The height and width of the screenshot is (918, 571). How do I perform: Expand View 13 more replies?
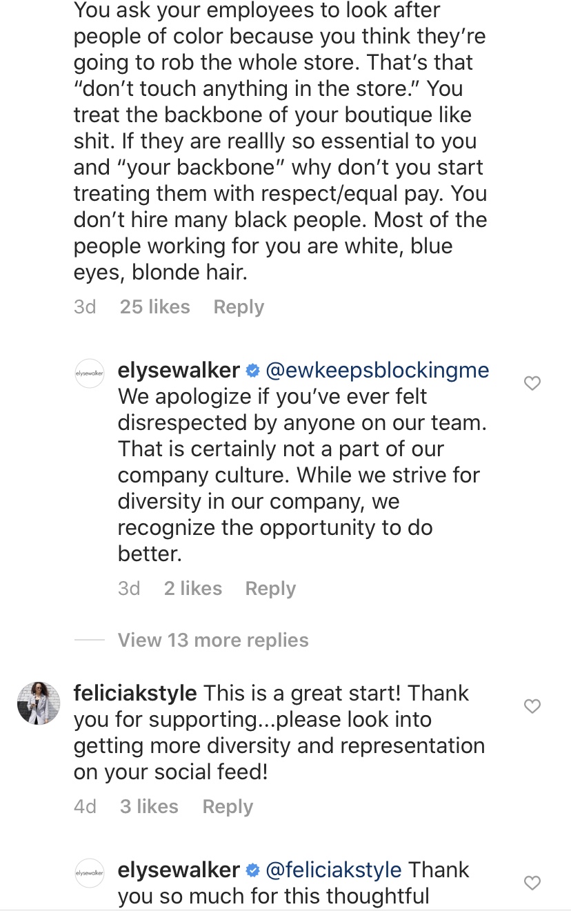[x=213, y=641]
